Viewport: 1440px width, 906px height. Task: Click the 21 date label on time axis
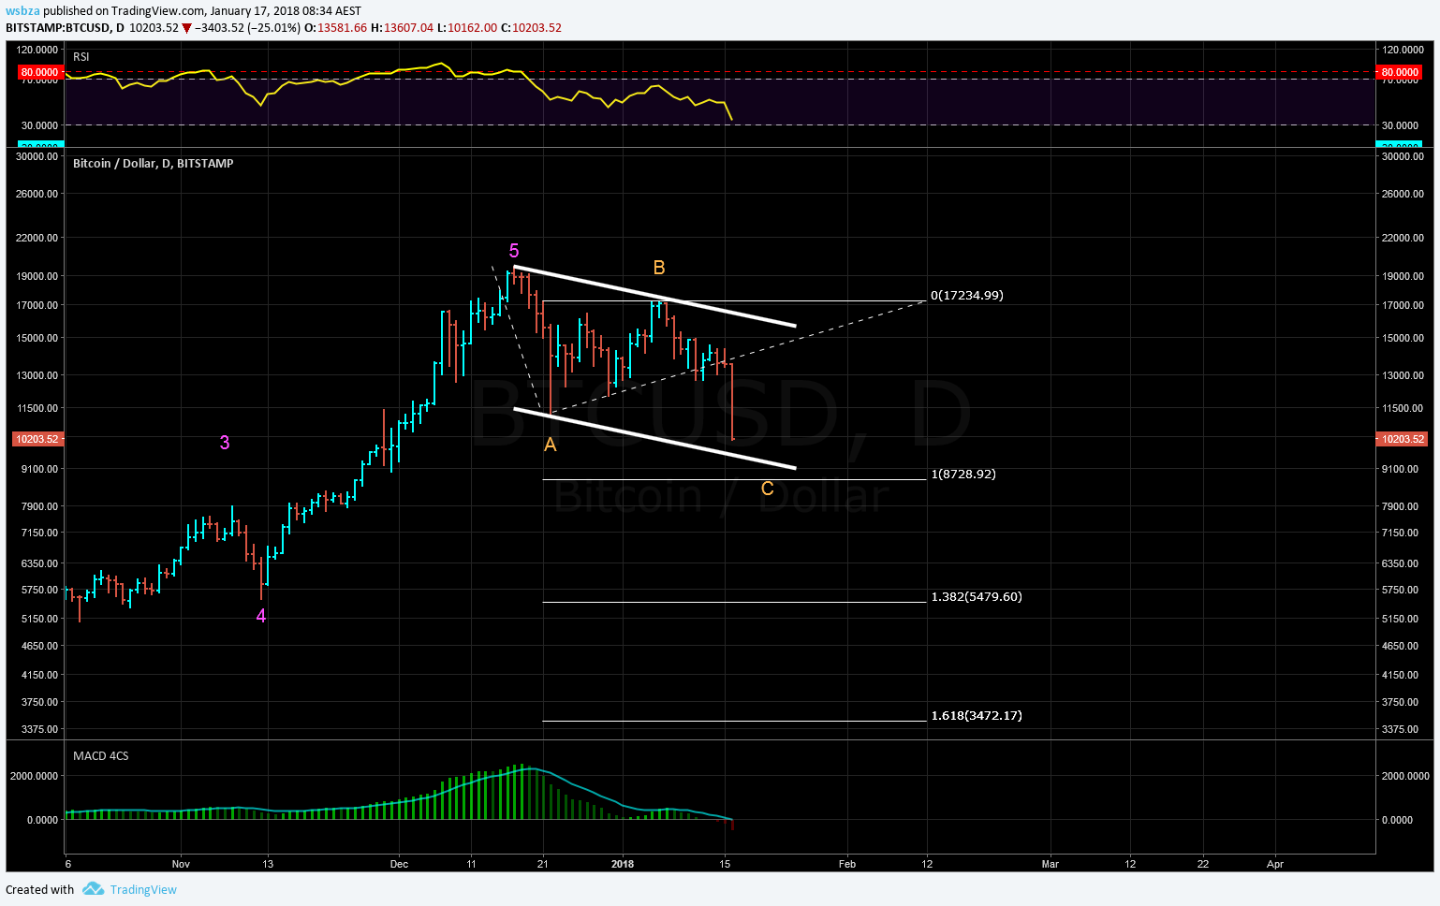click(543, 864)
